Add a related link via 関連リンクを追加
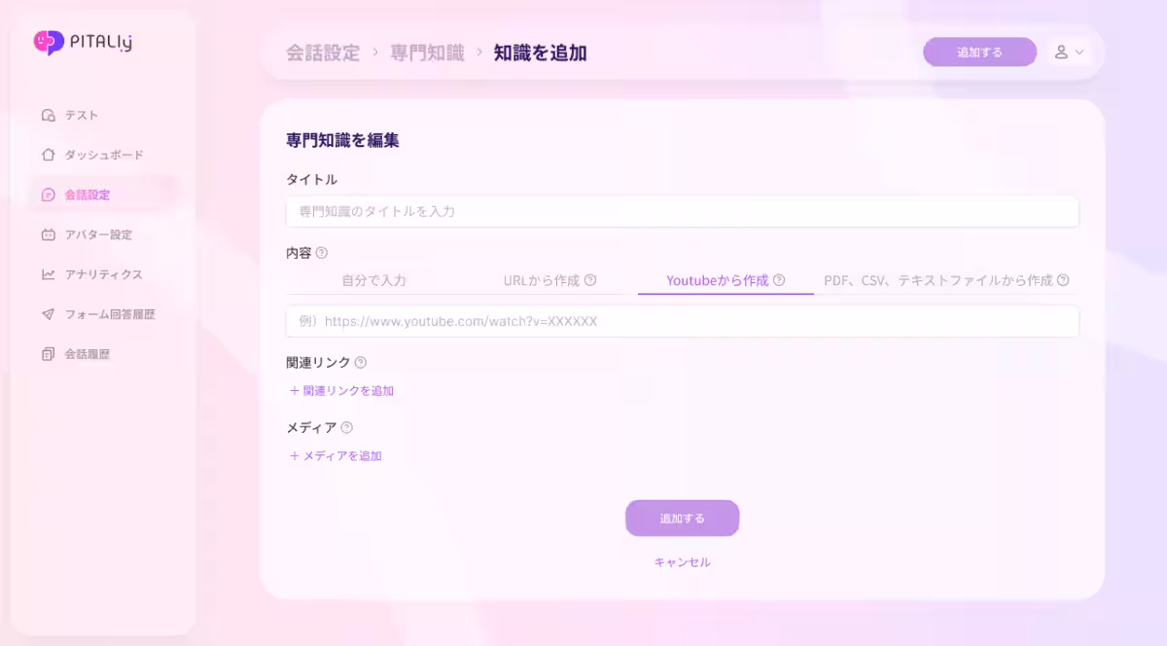The width and height of the screenshot is (1167, 646). (x=340, y=390)
